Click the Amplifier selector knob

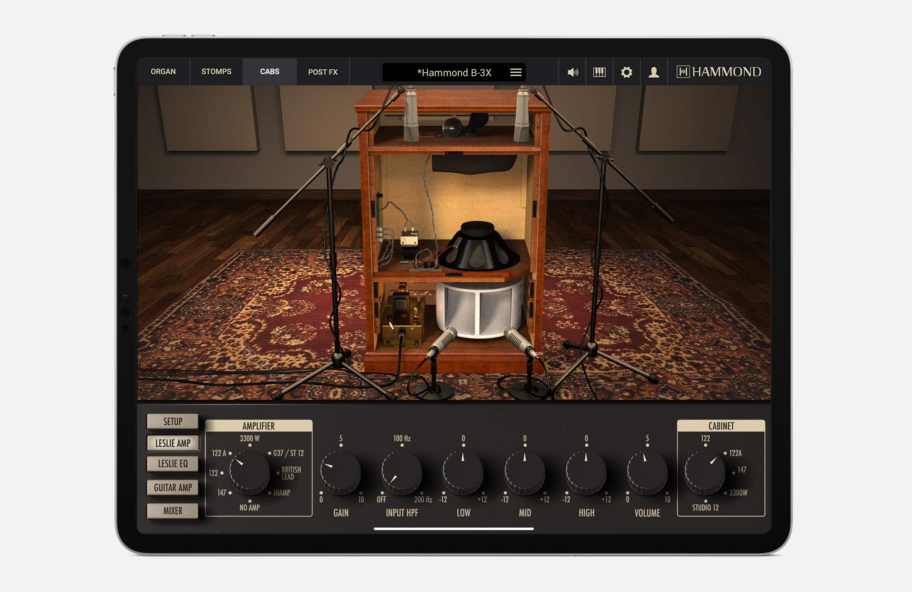[x=249, y=472]
